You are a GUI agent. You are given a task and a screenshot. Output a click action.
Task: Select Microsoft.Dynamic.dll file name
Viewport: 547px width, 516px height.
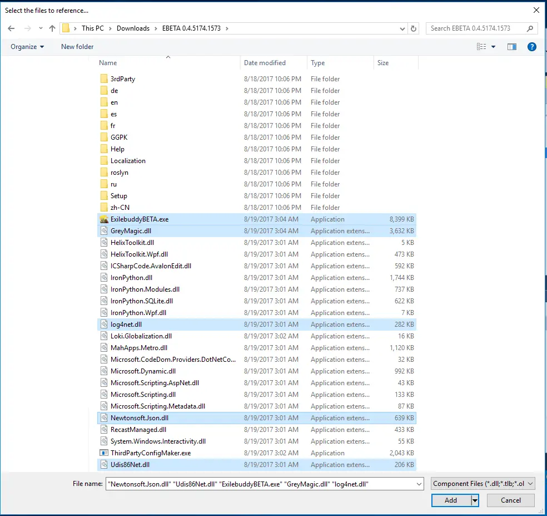[x=143, y=371]
